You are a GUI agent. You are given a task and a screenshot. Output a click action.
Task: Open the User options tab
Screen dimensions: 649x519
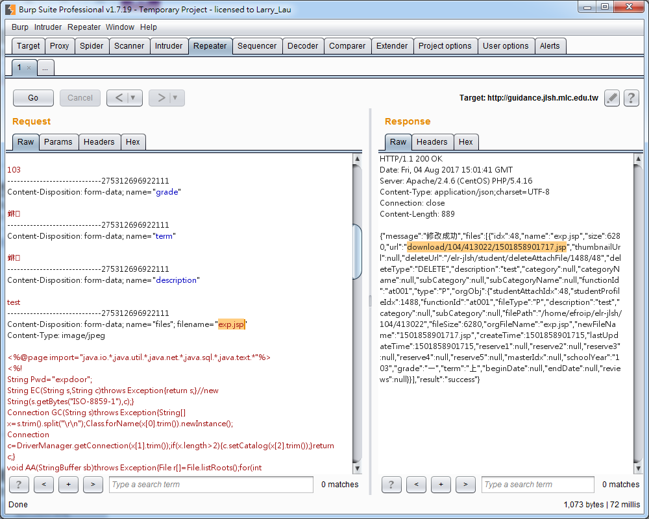click(x=506, y=46)
